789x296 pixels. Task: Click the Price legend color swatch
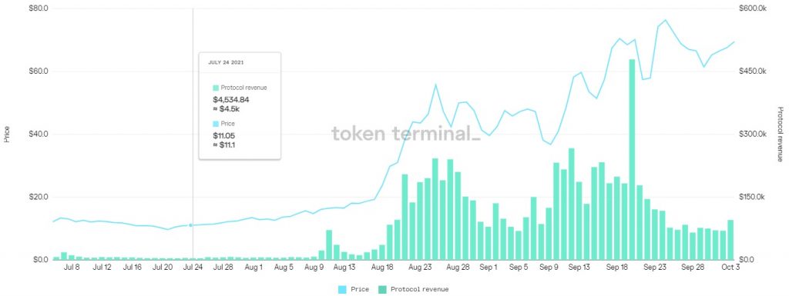[342, 290]
